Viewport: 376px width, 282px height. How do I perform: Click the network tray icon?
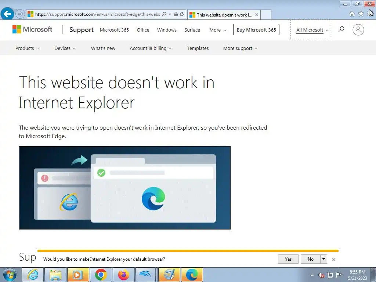click(x=330, y=275)
